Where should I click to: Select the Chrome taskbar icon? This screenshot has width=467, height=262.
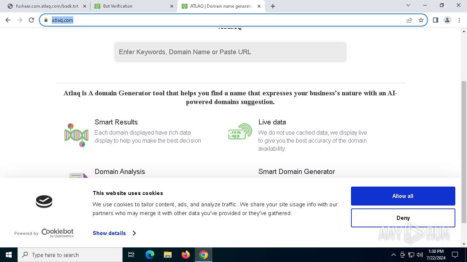[x=204, y=255]
